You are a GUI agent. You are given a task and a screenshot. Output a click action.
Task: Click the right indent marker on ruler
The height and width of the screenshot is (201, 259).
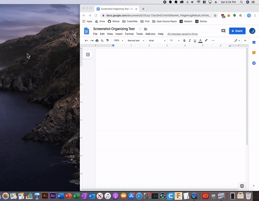[230, 46]
